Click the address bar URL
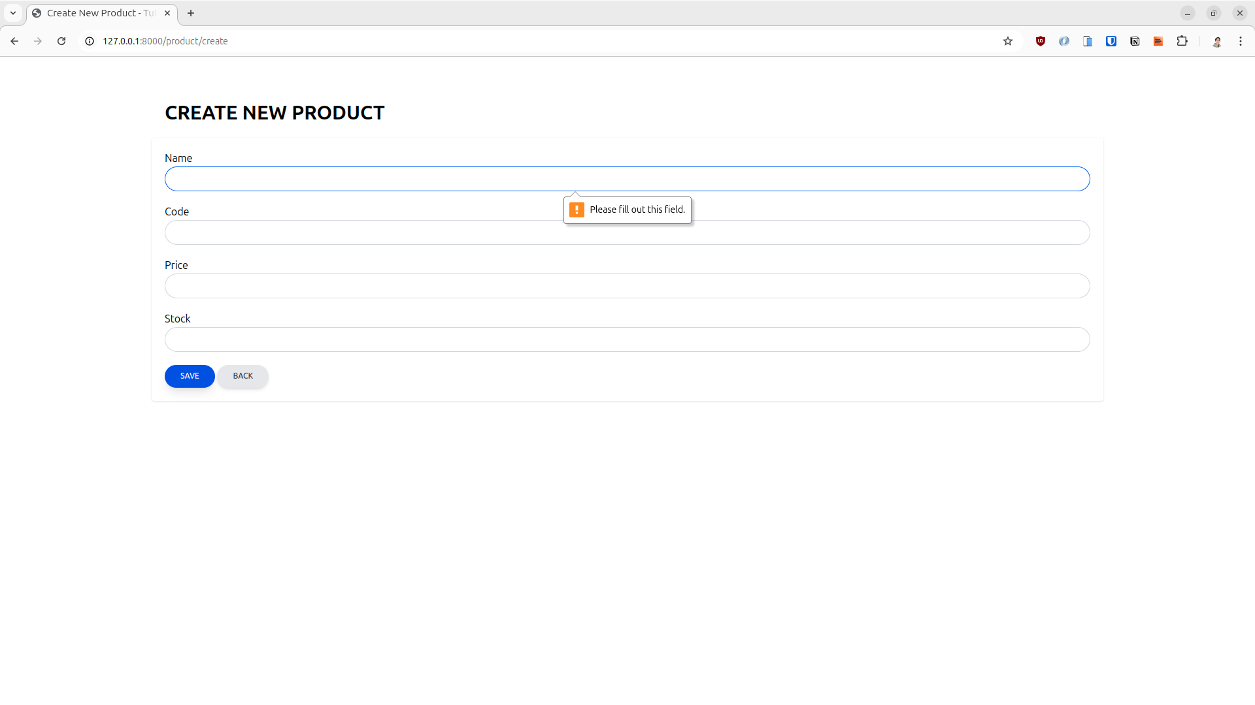The height and width of the screenshot is (705, 1255). pyautogui.click(x=165, y=40)
